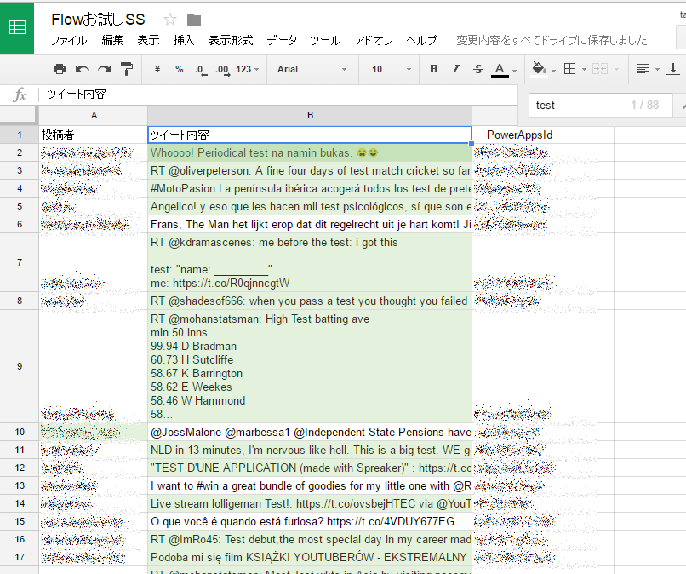
Task: Select row 9 header
Action: click(x=20, y=366)
